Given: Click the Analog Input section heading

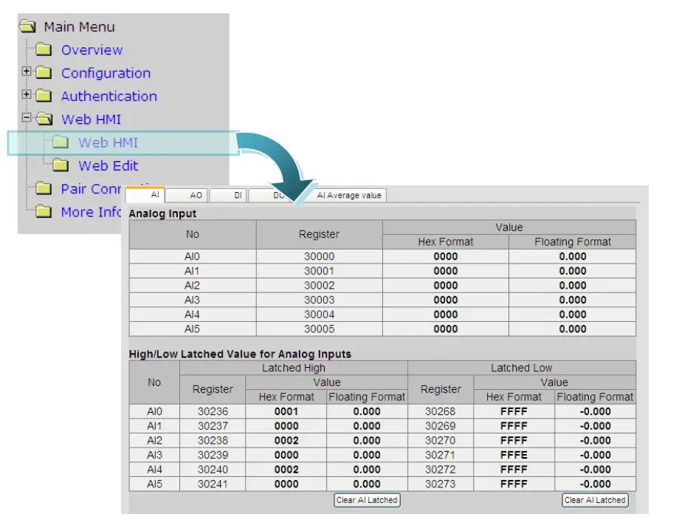Looking at the screenshot, I should 162,213.
